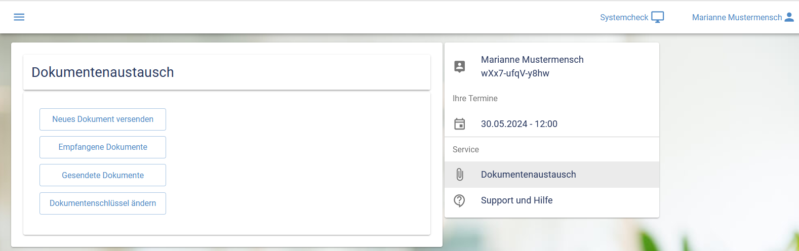Click the Systemcheck monitor icon
The height and width of the screenshot is (251, 799).
click(x=657, y=17)
